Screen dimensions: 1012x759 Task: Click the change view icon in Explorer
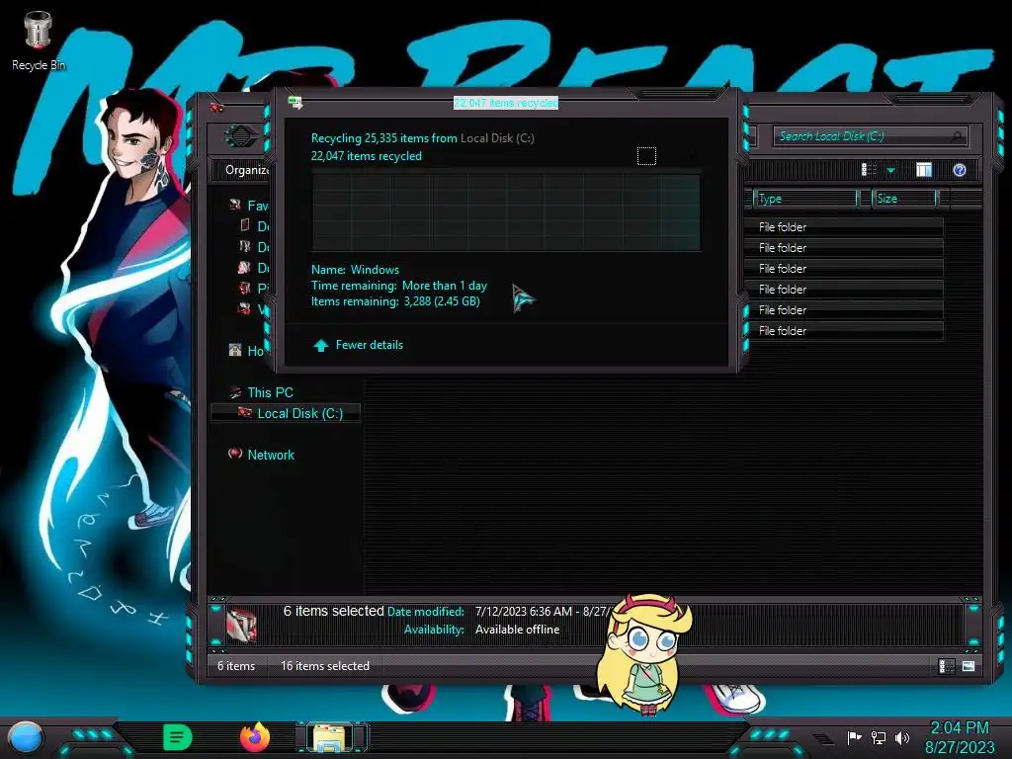[x=870, y=170]
